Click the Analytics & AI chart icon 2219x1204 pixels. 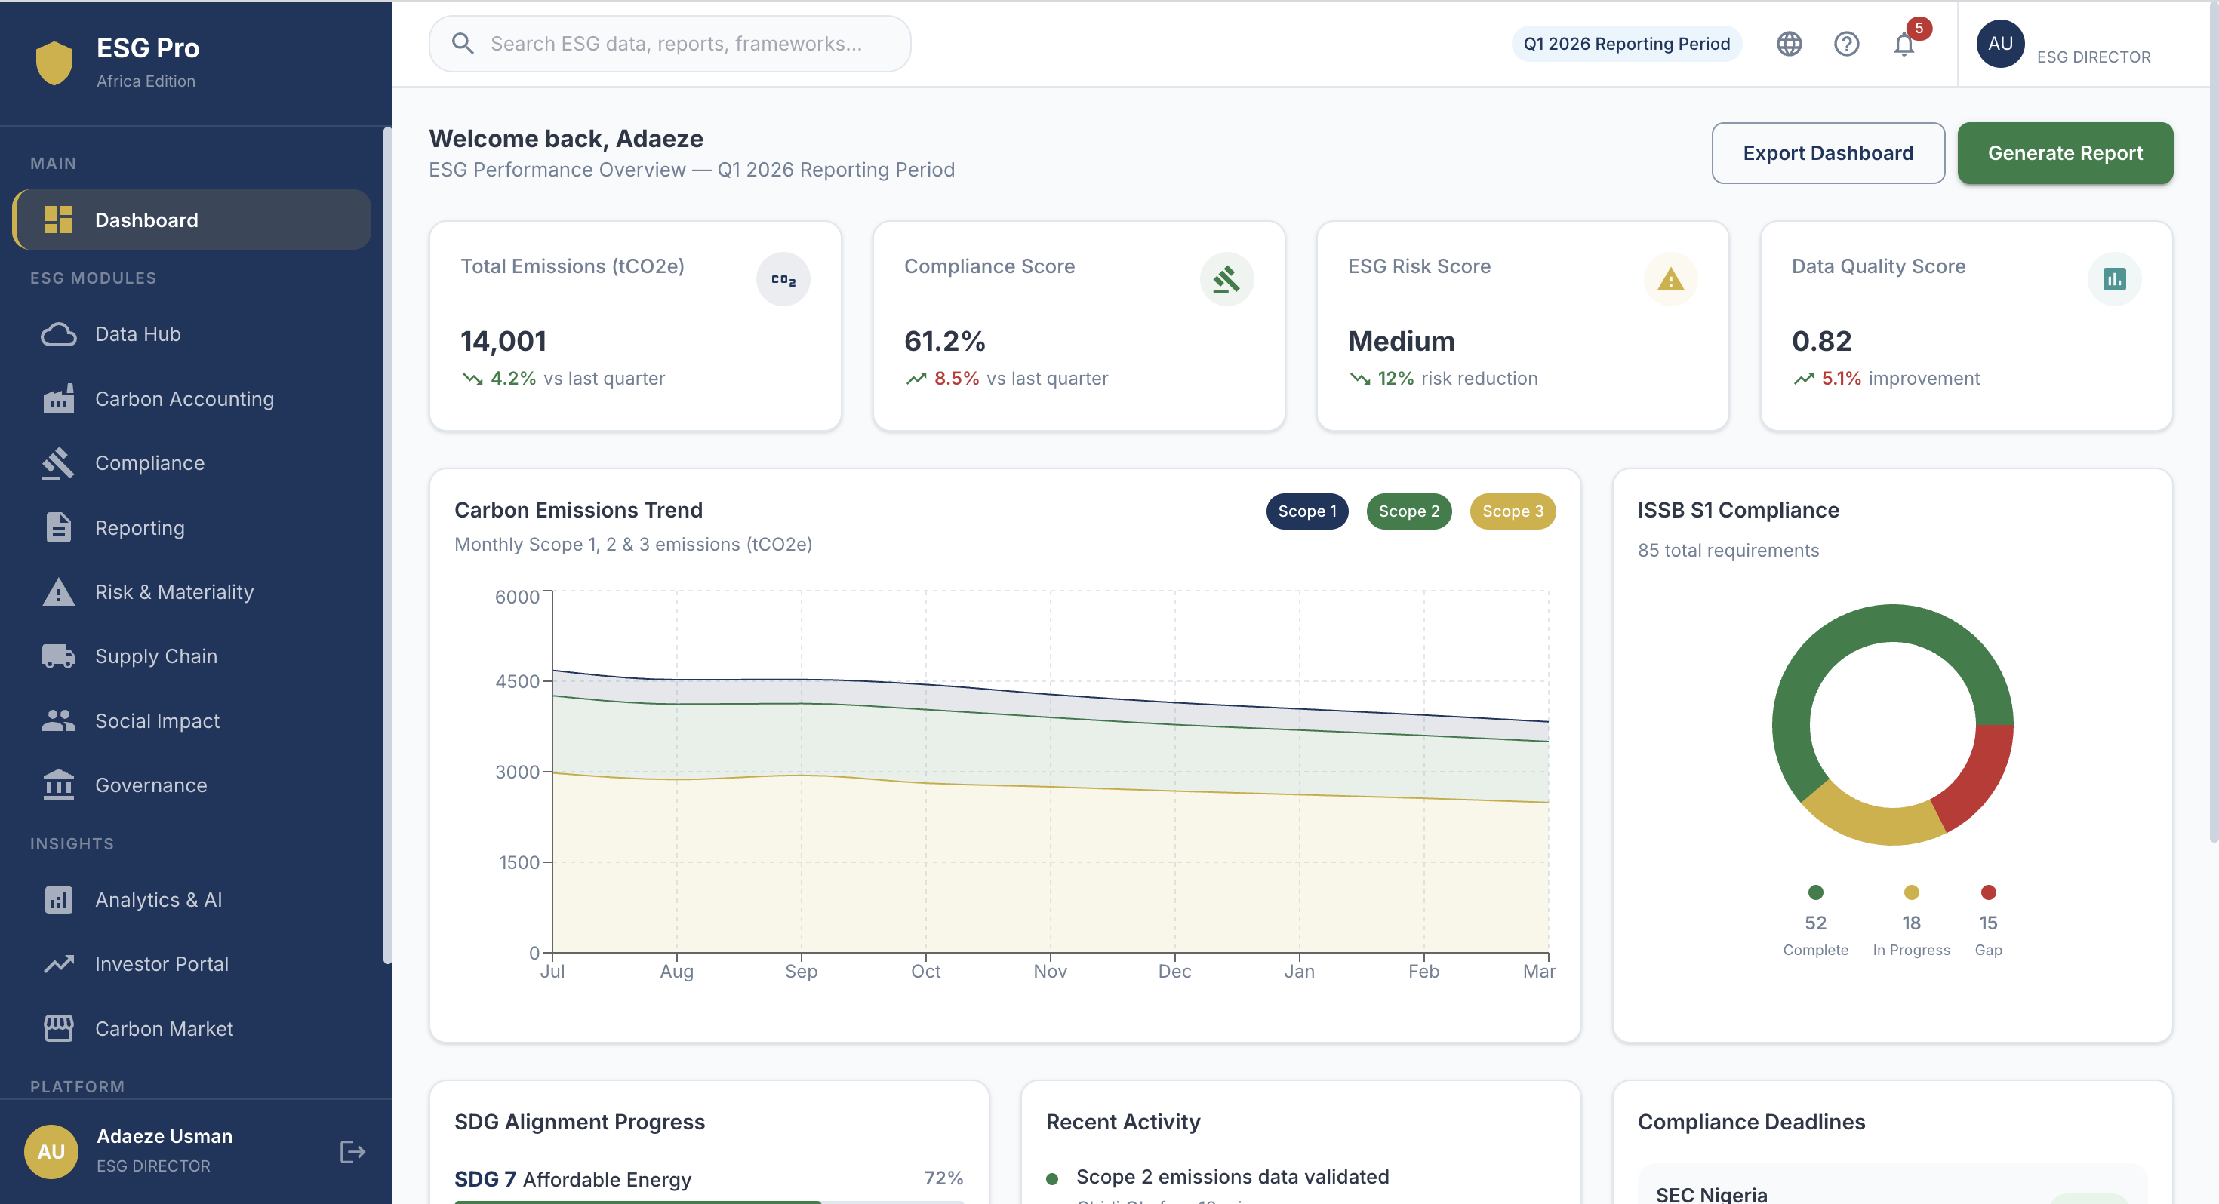coord(59,899)
